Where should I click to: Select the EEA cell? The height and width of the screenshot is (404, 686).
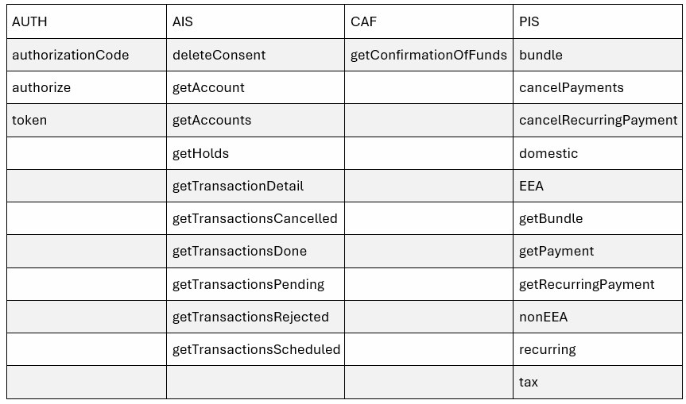pyautogui.click(x=598, y=186)
